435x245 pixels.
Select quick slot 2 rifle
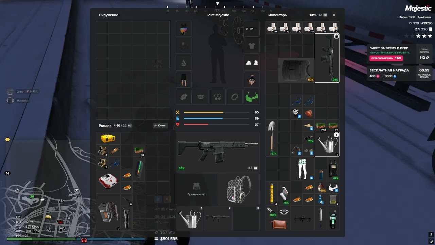coord(217,219)
